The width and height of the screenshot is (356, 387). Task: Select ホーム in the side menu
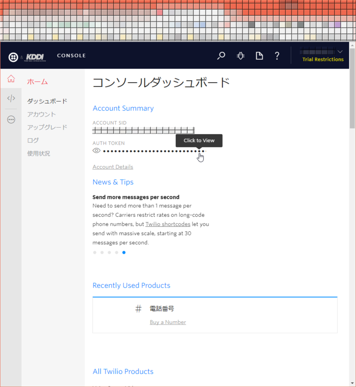[x=38, y=82]
